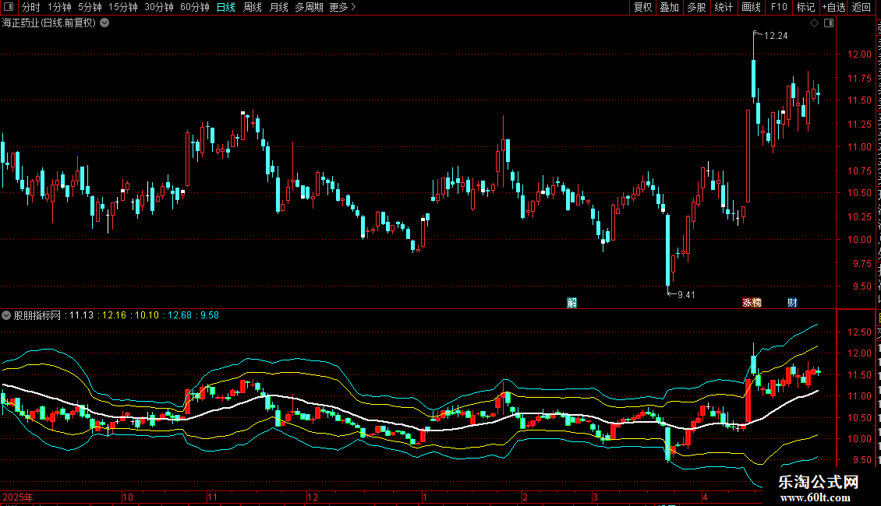Select the 15分钟 period tab
881x506 pixels.
click(x=123, y=7)
